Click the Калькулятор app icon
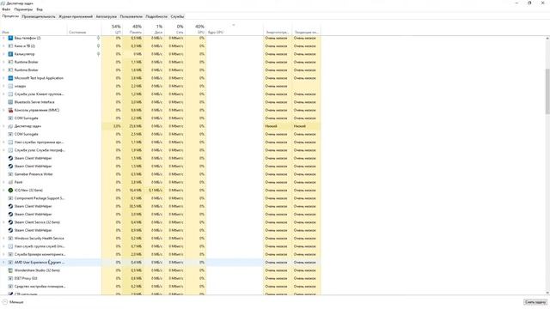The height and width of the screenshot is (309, 550). pyautogui.click(x=10, y=54)
